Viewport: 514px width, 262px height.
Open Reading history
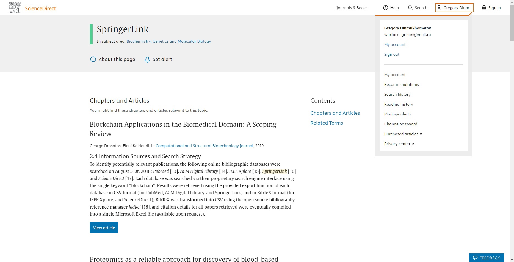tap(399, 104)
